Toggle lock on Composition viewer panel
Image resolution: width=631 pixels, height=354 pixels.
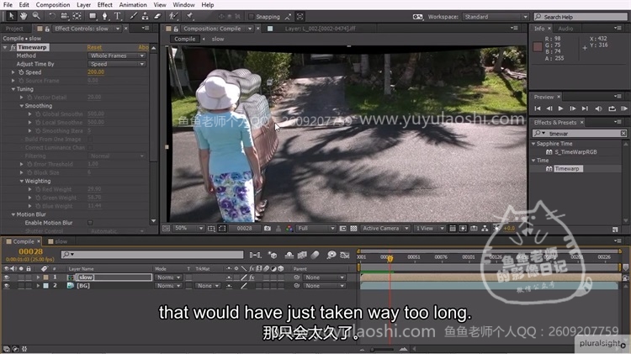(x=176, y=29)
